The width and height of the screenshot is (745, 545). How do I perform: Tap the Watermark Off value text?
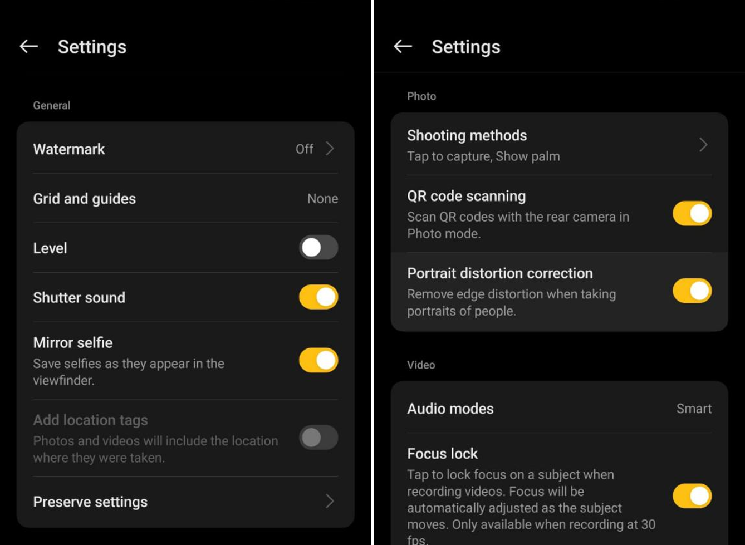tap(305, 149)
